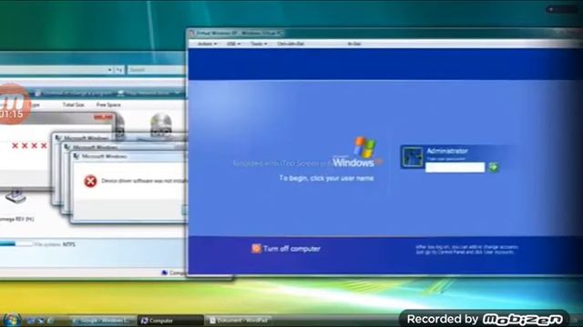Click the Turn off computer power icon
The height and width of the screenshot is (327, 583).
click(x=256, y=248)
